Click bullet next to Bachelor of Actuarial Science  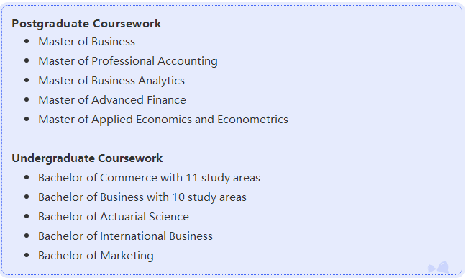[x=27, y=216]
